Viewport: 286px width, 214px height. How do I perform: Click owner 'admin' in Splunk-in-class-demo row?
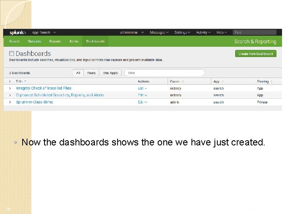pyautogui.click(x=174, y=102)
